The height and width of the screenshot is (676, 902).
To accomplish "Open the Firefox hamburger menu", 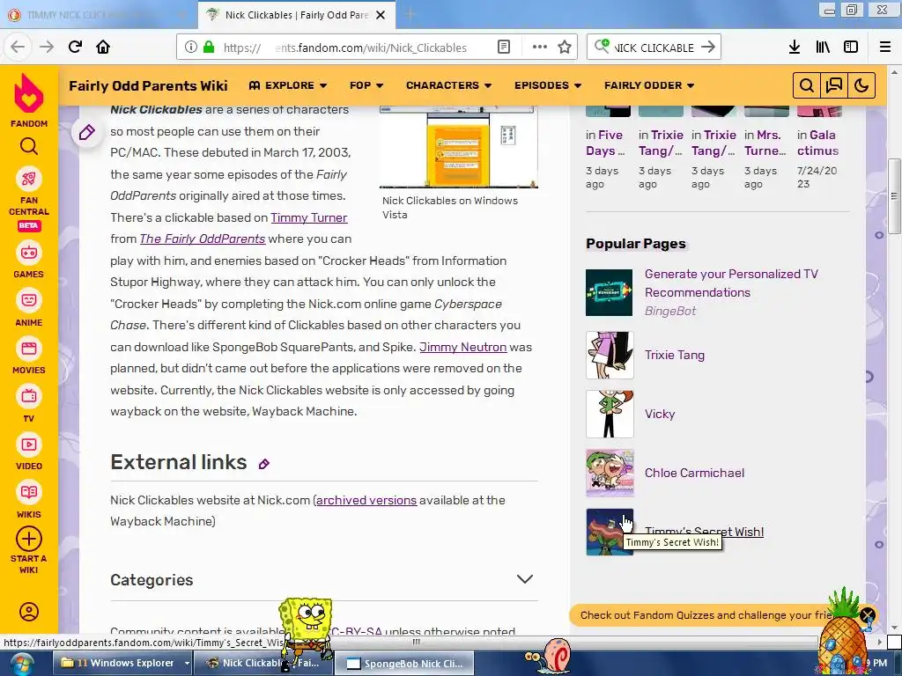I will (x=885, y=48).
